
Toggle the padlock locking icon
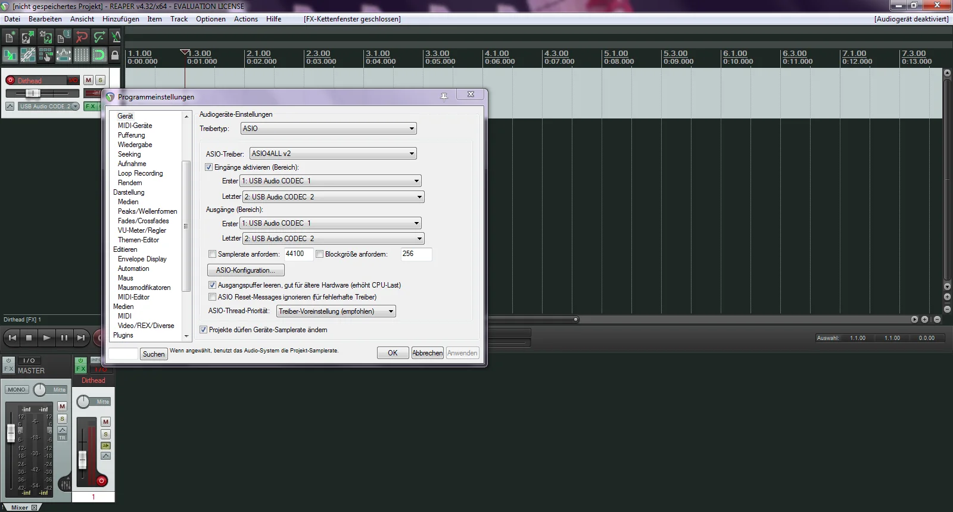click(115, 55)
